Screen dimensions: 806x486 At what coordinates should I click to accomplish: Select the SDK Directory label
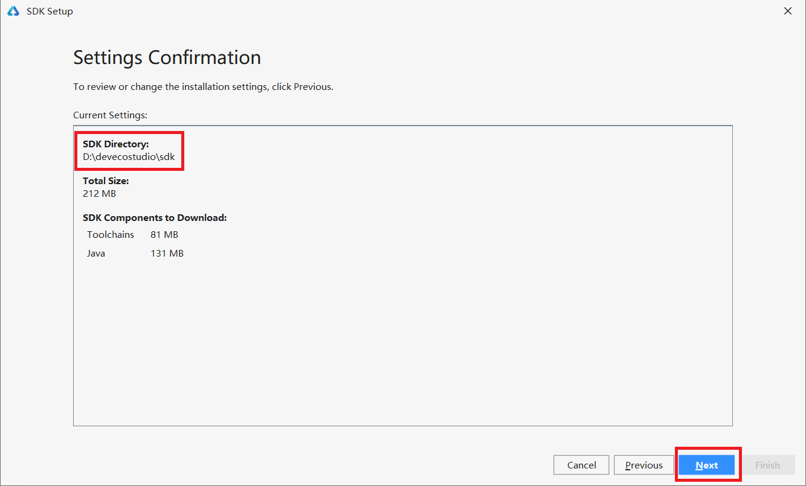pyautogui.click(x=115, y=144)
